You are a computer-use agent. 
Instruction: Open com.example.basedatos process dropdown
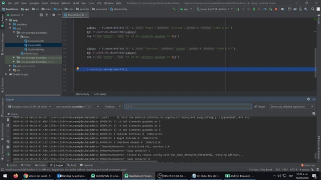[x=77, y=106]
